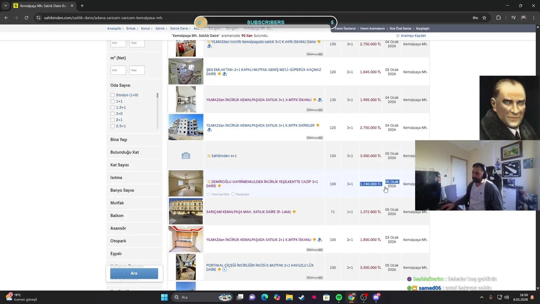
Task: Go to Emlak in the breadcrumb
Action: [x=131, y=29]
